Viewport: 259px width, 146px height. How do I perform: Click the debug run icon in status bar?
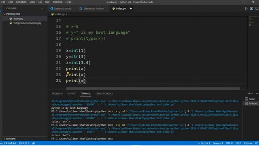pyautogui.click(x=34, y=143)
